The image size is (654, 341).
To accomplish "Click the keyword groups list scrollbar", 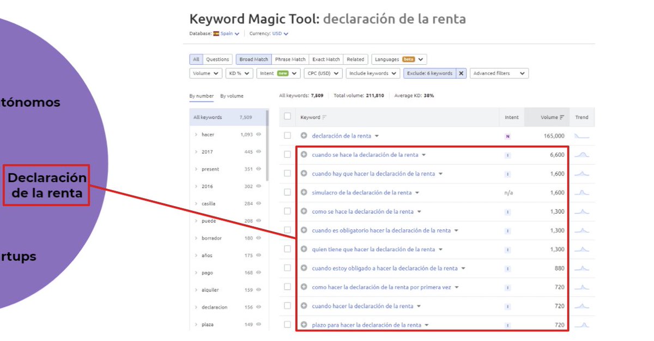I will [267, 145].
